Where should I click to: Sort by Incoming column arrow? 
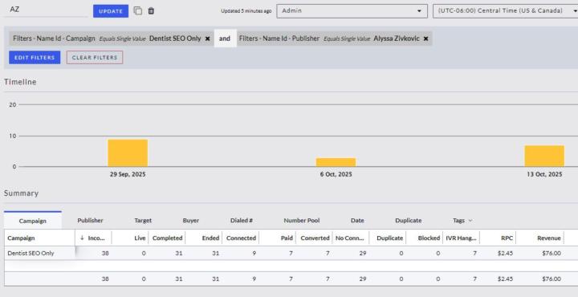[x=82, y=238]
